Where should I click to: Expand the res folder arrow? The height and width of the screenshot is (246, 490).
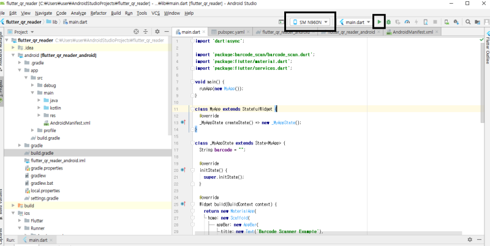pos(39,115)
